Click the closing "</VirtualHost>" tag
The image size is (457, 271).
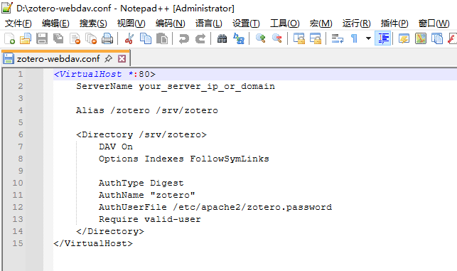[x=93, y=243]
